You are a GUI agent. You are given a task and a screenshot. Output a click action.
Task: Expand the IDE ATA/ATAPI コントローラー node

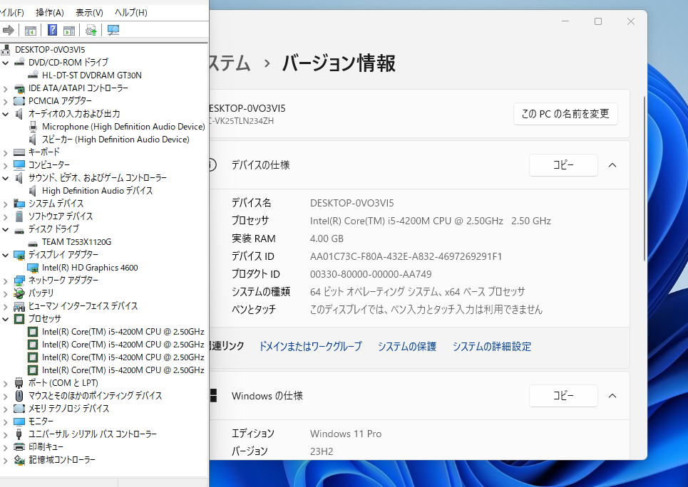tap(5, 88)
